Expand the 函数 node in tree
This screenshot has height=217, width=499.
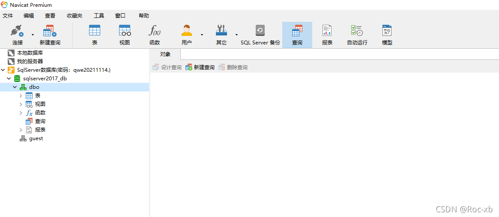point(21,113)
